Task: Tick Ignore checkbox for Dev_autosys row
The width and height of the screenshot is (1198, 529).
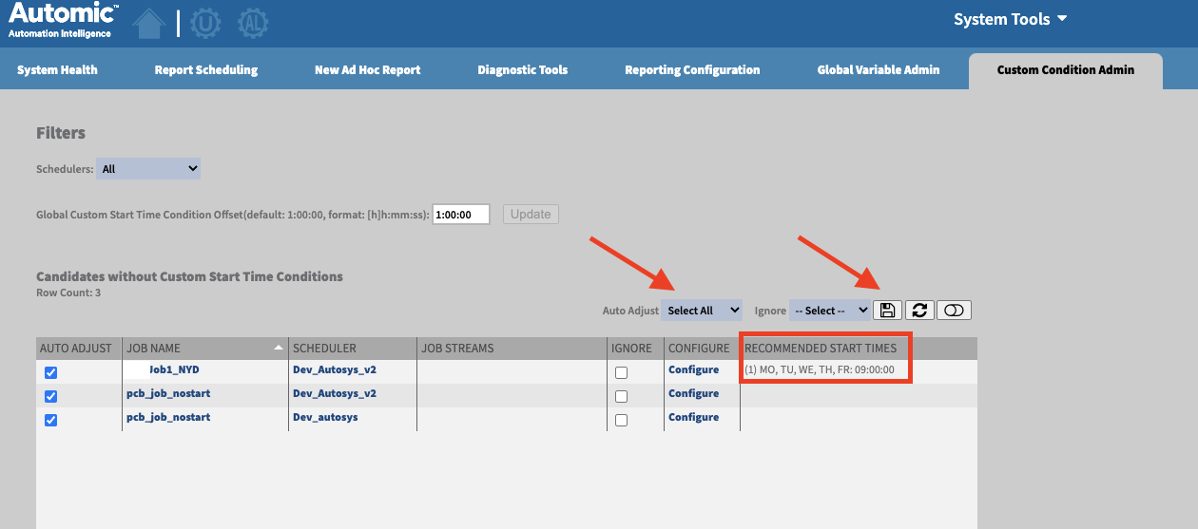Action: pos(621,420)
